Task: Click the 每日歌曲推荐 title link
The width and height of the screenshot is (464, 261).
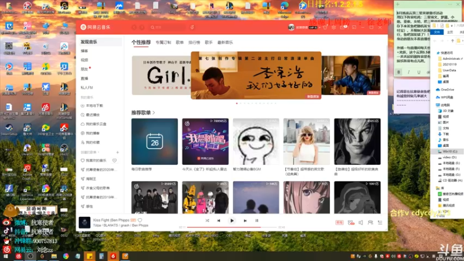Action: 142,169
